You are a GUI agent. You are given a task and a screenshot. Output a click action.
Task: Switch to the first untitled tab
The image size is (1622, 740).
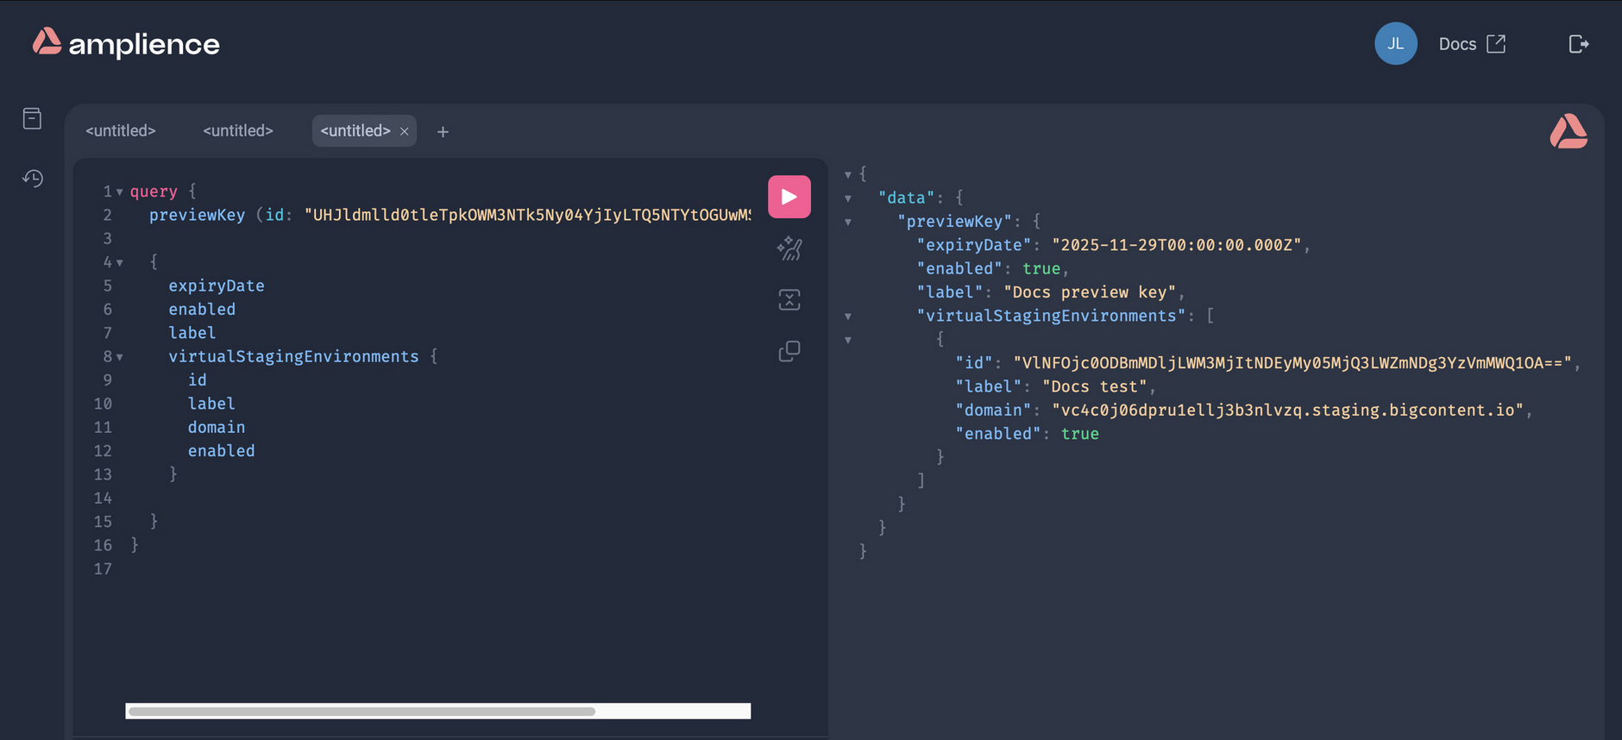coord(121,131)
